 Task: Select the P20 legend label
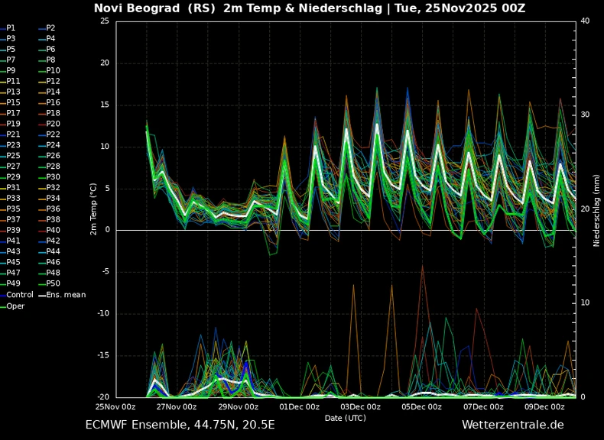point(49,124)
